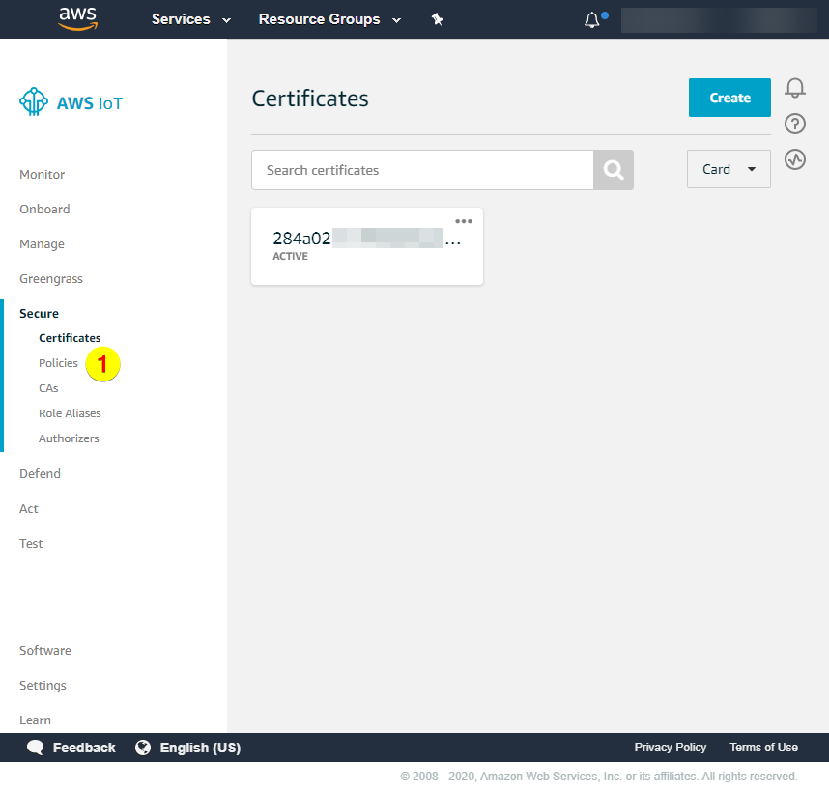Click the activity pulse icon

tap(795, 159)
